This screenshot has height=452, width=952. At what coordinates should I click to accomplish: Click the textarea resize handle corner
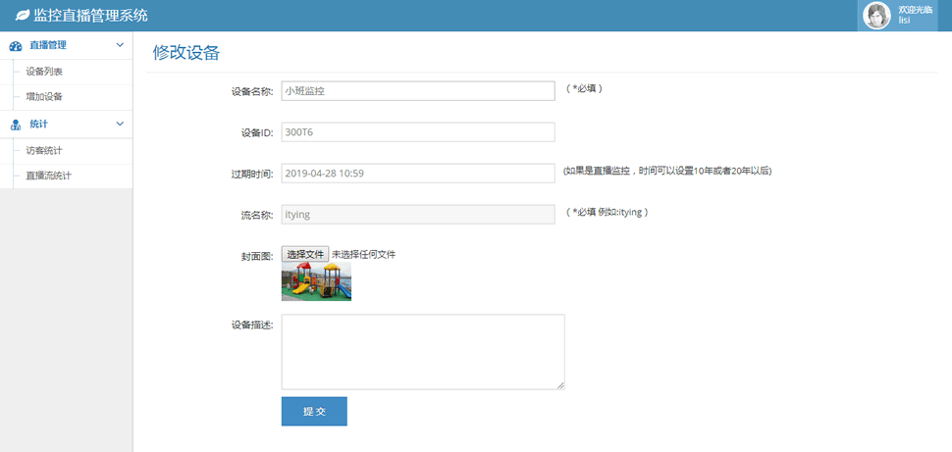pos(560,385)
